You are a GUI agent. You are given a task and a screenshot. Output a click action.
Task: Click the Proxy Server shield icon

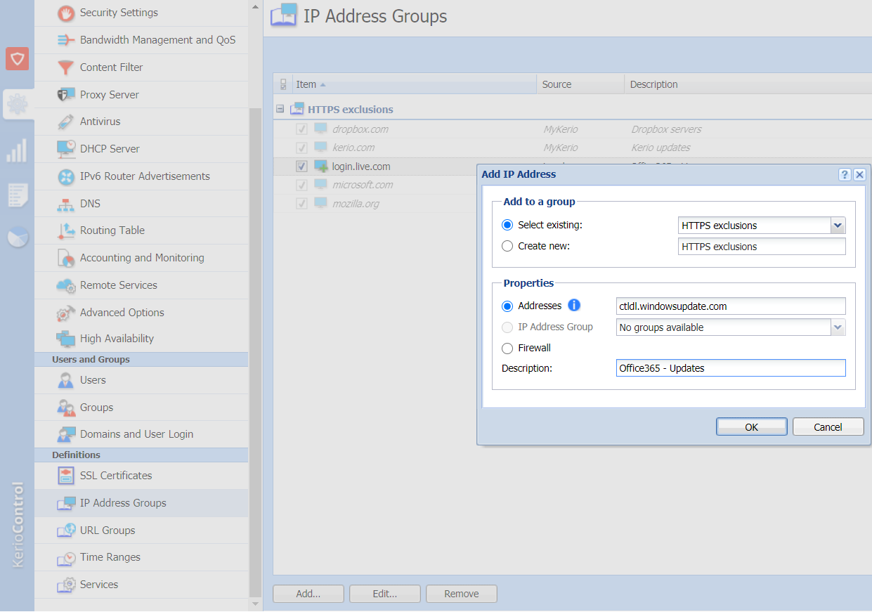click(x=66, y=95)
